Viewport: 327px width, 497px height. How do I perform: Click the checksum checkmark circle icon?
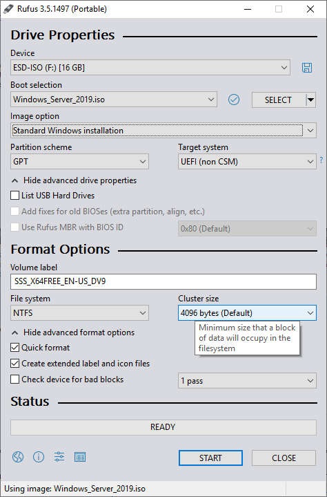(x=234, y=100)
